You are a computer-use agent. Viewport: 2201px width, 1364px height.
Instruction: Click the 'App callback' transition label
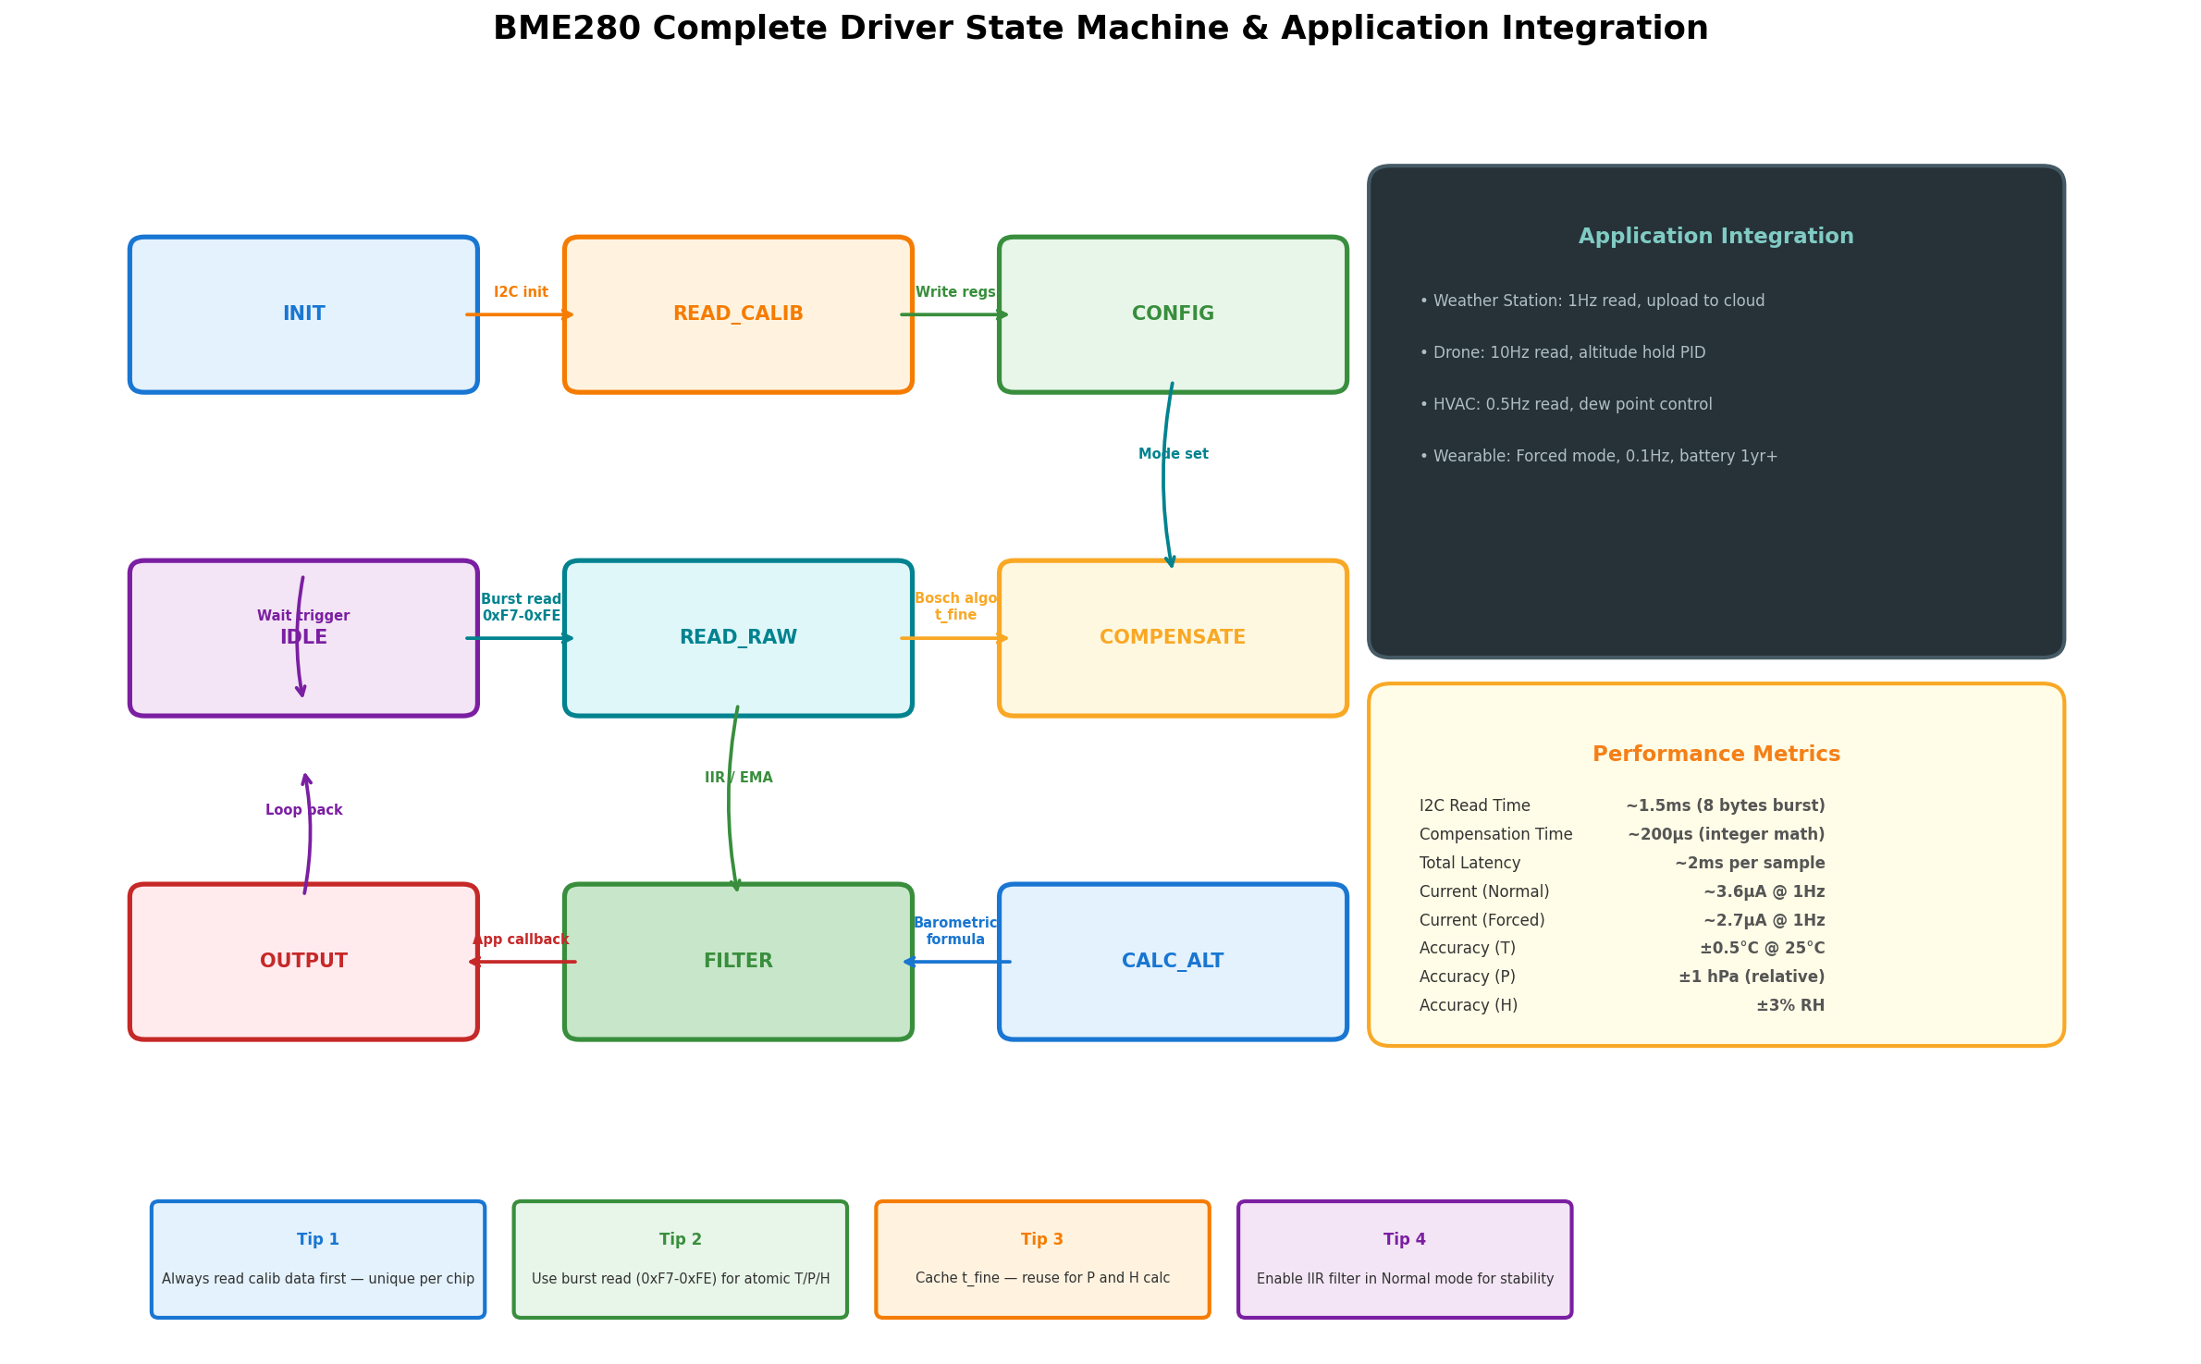pos(521,940)
